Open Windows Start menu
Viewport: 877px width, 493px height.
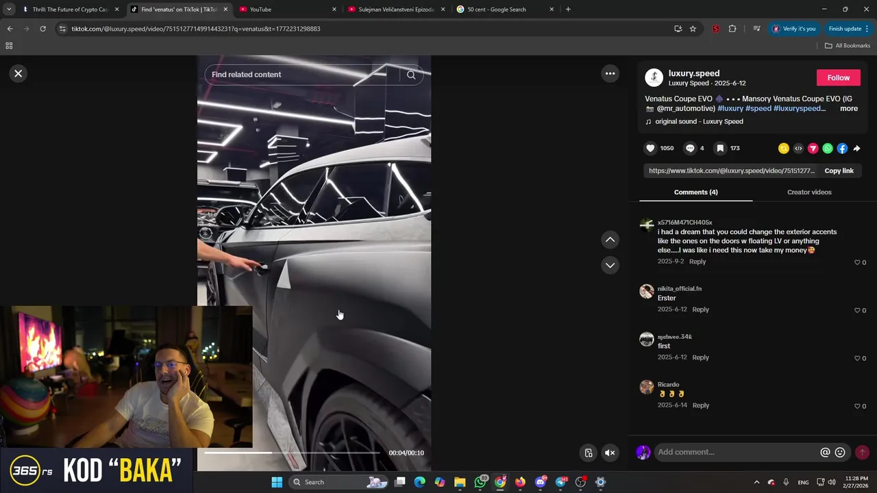pyautogui.click(x=277, y=482)
